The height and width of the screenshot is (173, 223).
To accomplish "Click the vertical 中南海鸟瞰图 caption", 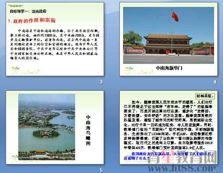I will tap(88, 130).
